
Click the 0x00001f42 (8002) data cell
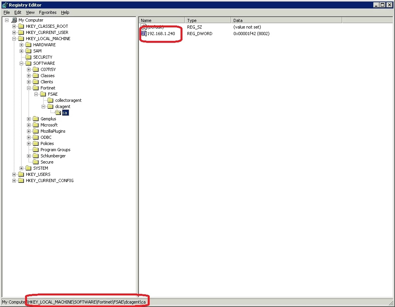(251, 34)
